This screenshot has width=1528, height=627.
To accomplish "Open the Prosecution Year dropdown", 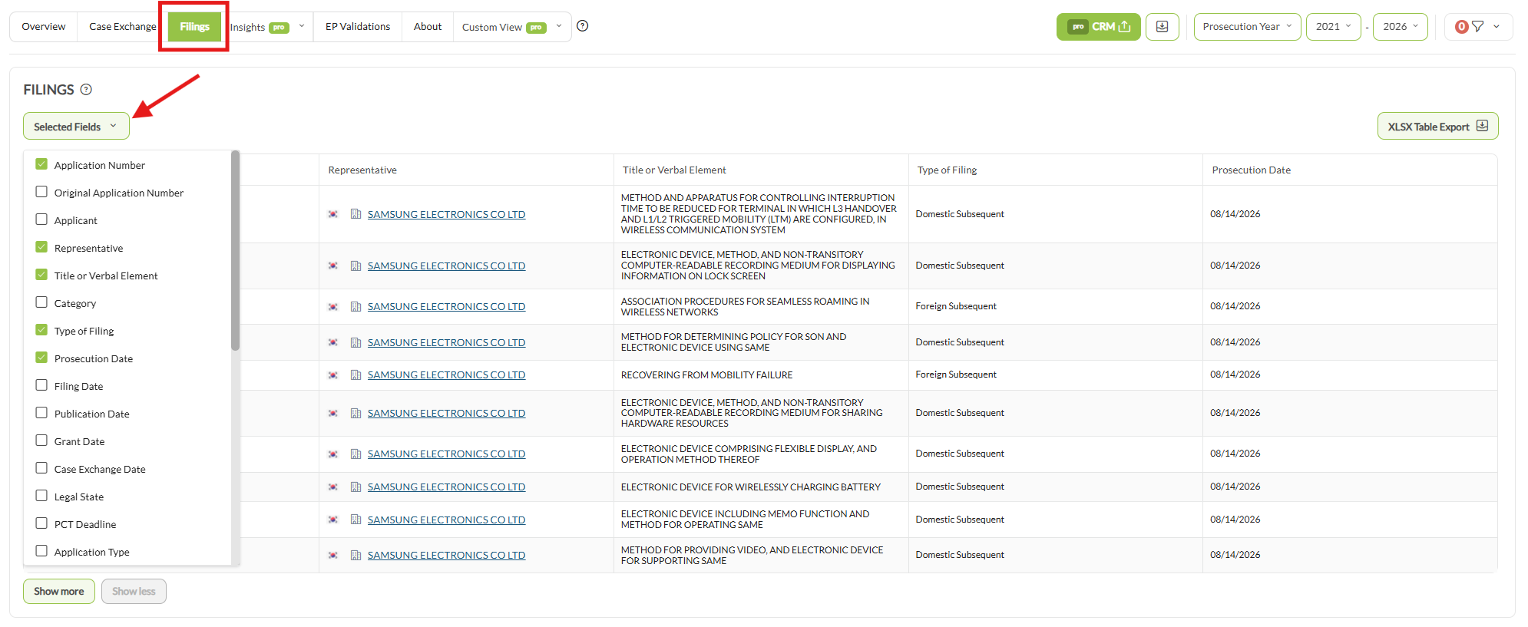I will pyautogui.click(x=1247, y=27).
